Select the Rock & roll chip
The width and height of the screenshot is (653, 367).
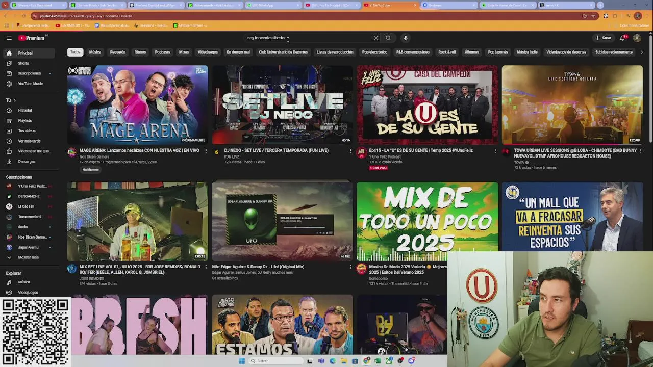447,52
